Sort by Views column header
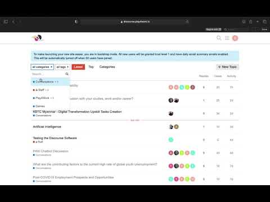 pyautogui.click(x=218, y=76)
